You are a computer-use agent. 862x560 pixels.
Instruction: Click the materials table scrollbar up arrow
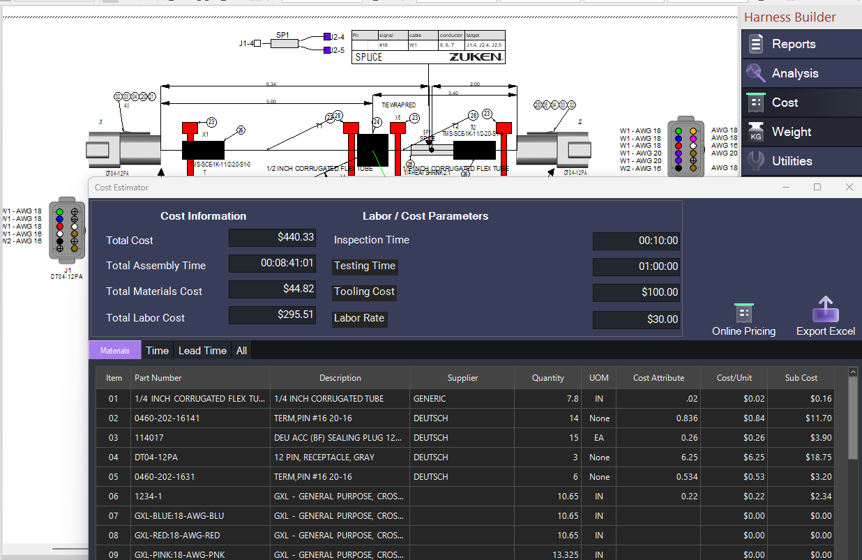pos(852,372)
